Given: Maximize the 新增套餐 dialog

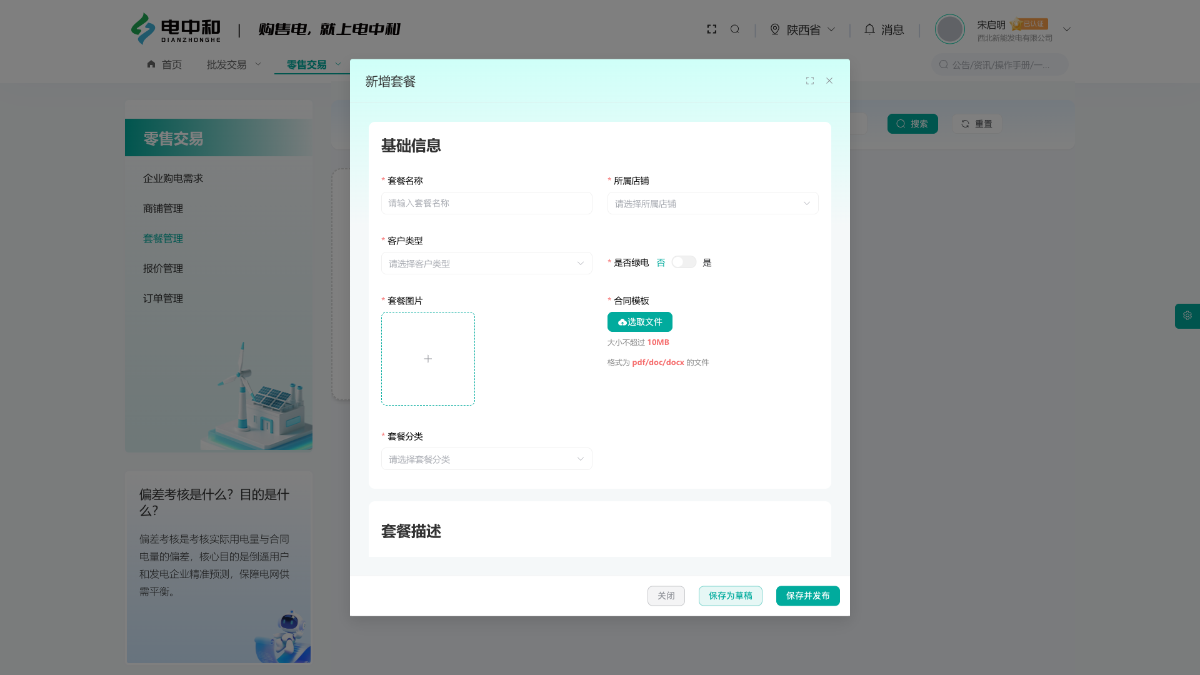Looking at the screenshot, I should [810, 81].
